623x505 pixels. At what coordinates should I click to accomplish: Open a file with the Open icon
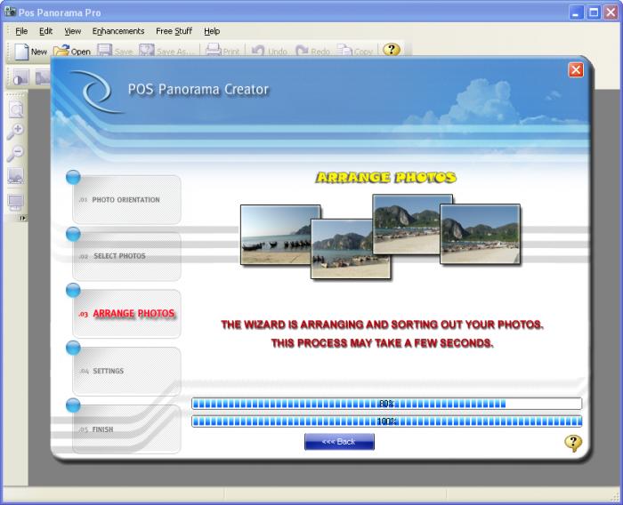[x=61, y=51]
